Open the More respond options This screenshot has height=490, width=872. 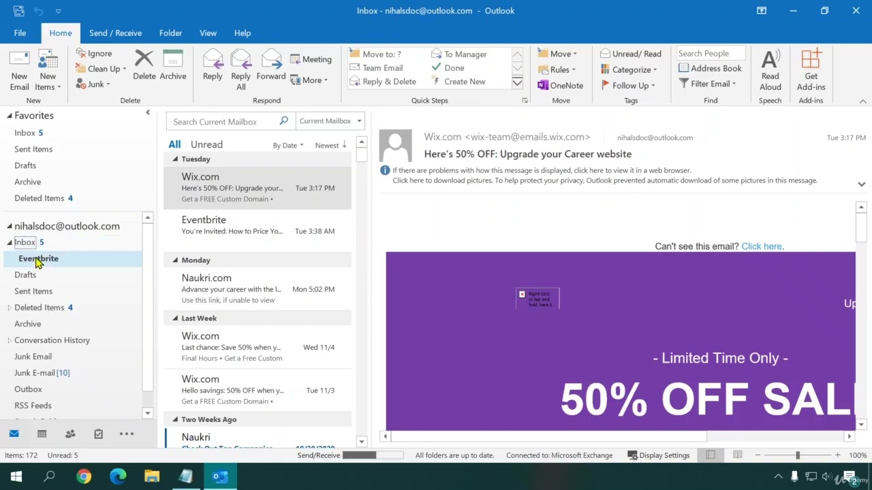309,80
